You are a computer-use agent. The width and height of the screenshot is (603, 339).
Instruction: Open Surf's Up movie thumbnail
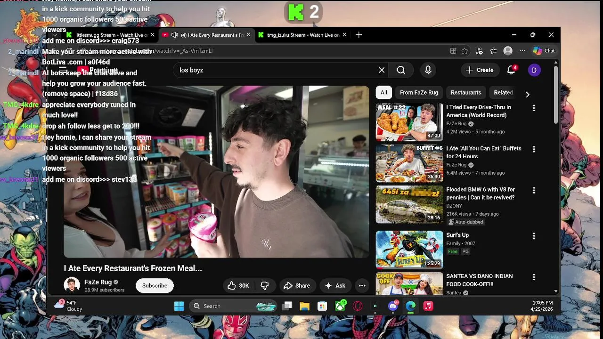coord(409,250)
